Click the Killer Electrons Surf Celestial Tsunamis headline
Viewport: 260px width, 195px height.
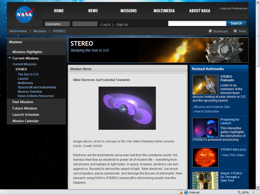pyautogui.click(x=102, y=80)
